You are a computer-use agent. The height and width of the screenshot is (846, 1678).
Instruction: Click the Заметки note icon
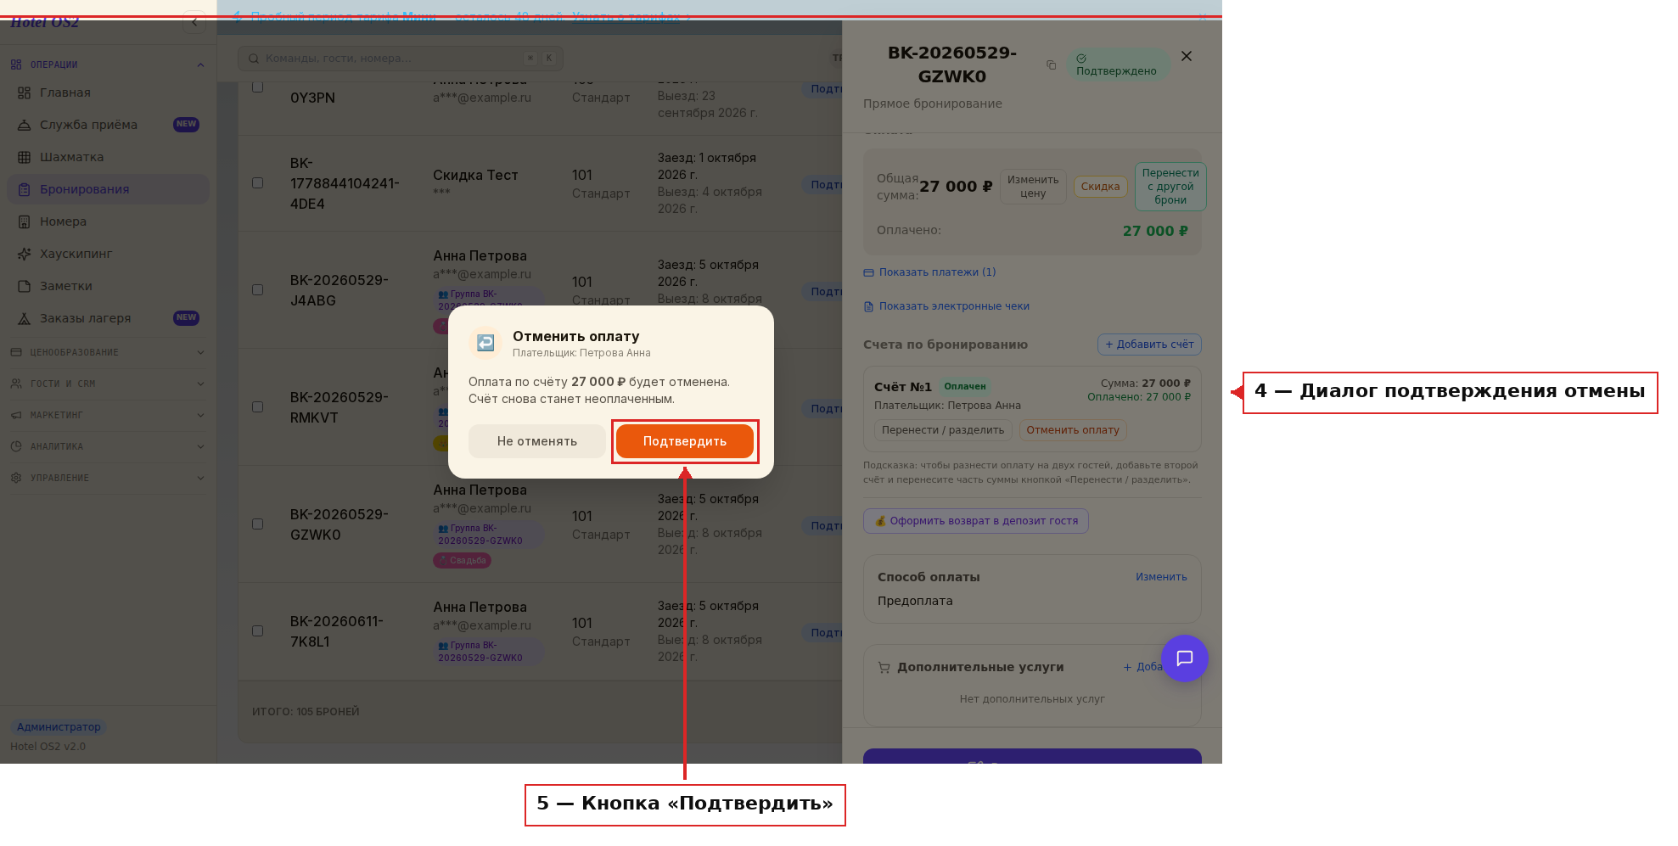24,286
